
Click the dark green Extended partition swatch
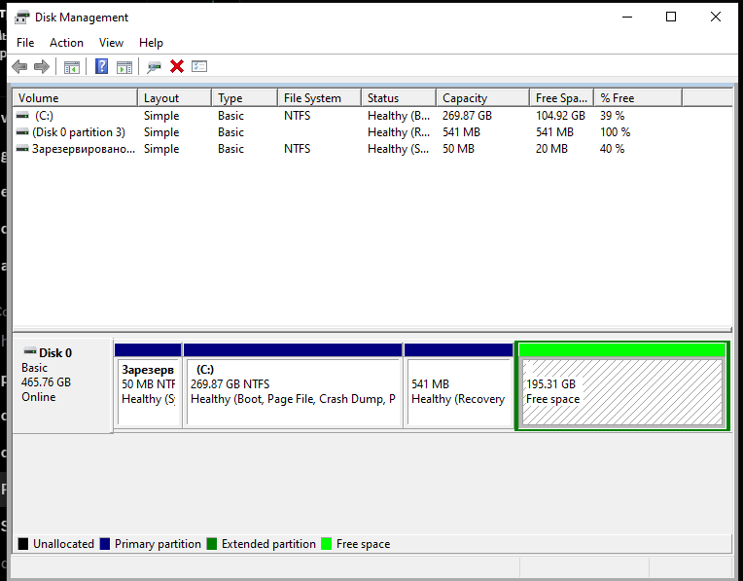coord(212,544)
